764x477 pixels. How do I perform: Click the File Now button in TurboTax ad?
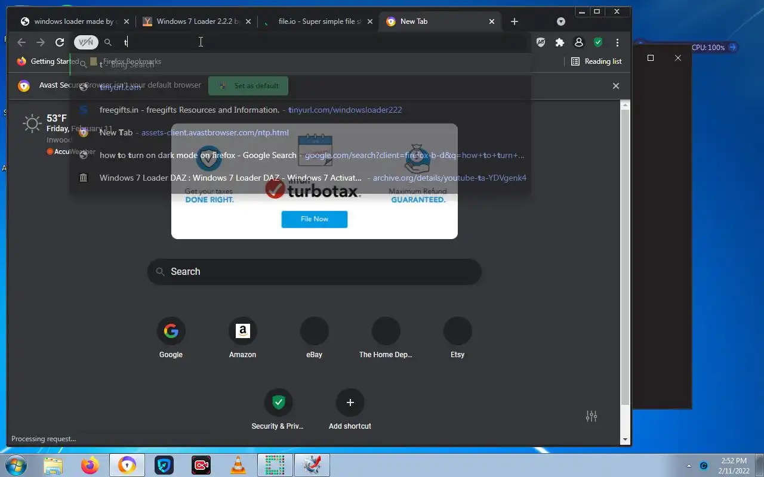[x=315, y=219]
